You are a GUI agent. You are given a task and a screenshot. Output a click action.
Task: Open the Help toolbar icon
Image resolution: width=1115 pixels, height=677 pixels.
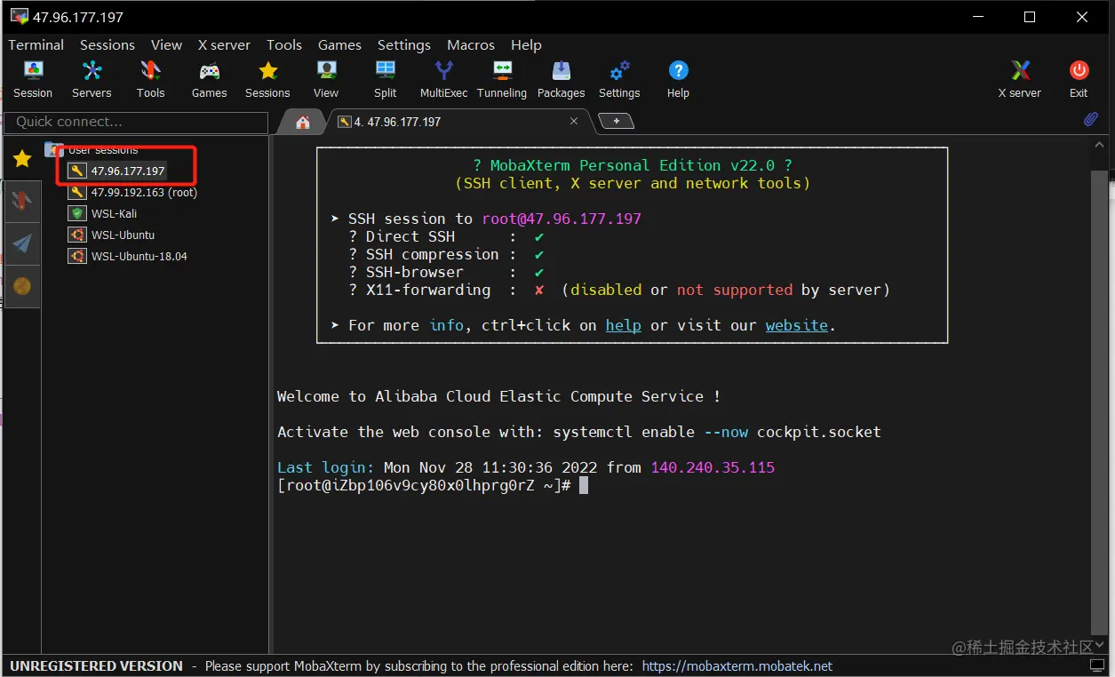point(678,79)
